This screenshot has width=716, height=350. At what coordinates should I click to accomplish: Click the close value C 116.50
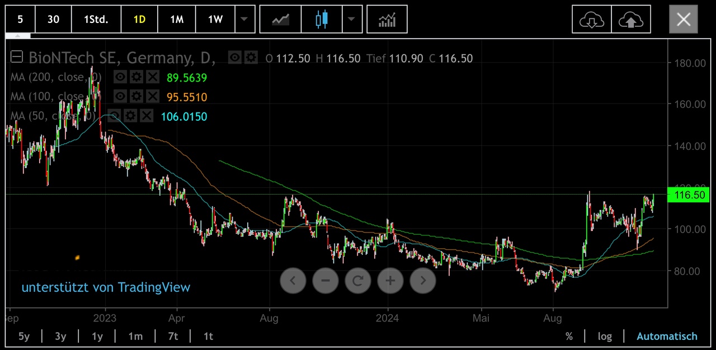451,58
